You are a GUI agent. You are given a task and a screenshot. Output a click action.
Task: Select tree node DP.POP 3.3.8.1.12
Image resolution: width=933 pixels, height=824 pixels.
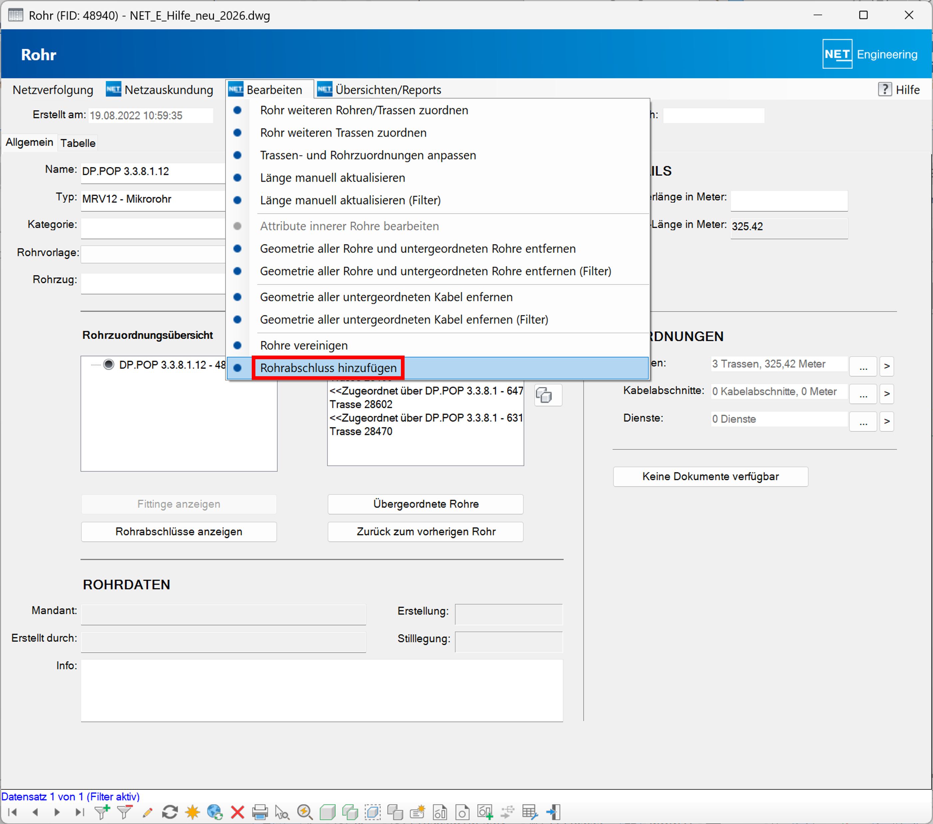[171, 365]
